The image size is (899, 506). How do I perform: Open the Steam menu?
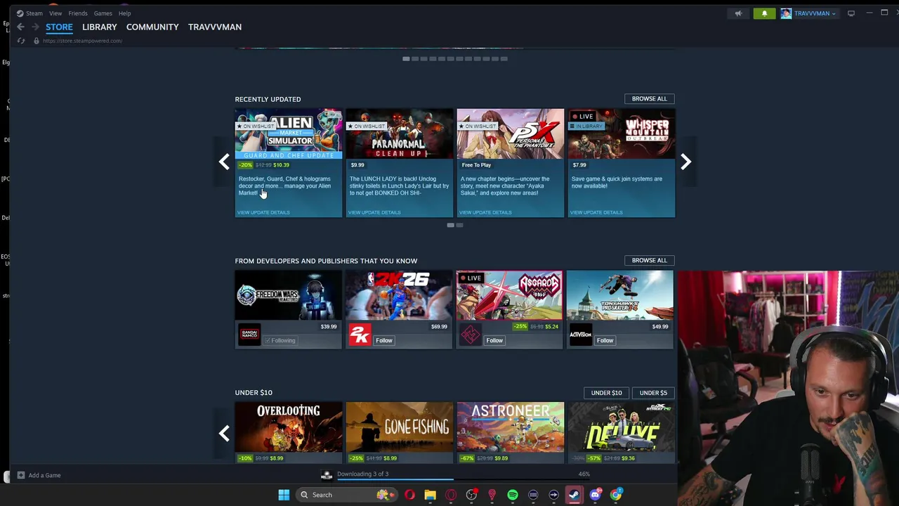[x=34, y=13]
